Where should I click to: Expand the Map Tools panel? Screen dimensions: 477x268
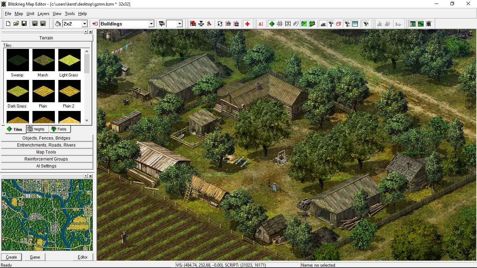tap(47, 152)
